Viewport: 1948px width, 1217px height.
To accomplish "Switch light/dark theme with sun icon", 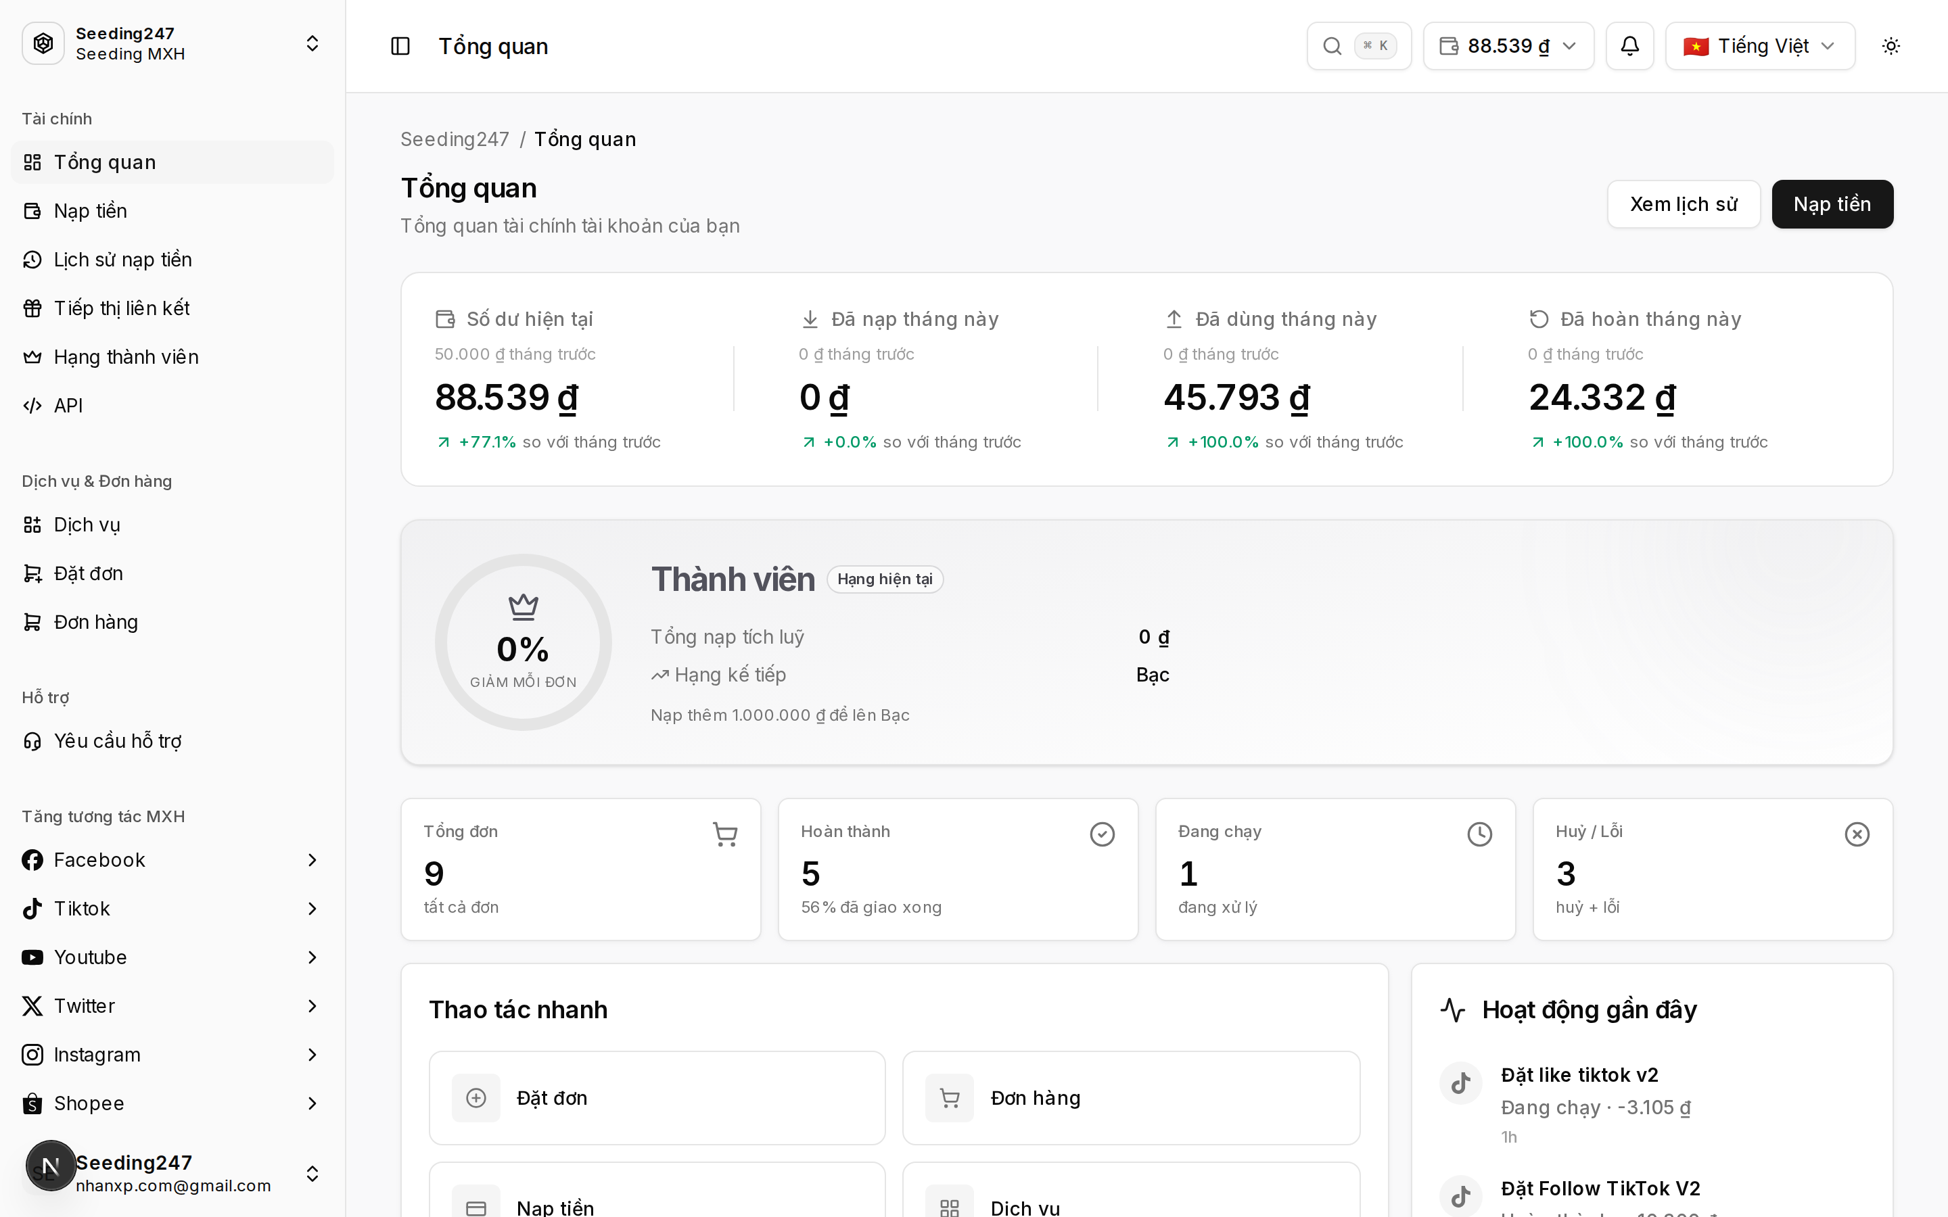I will click(1891, 46).
